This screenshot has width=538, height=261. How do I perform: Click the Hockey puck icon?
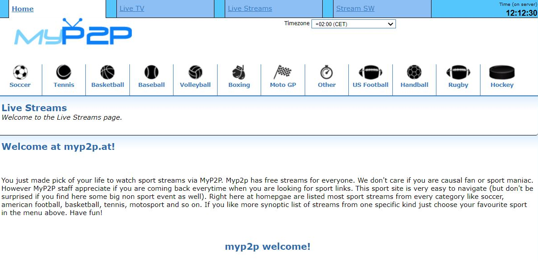(502, 72)
